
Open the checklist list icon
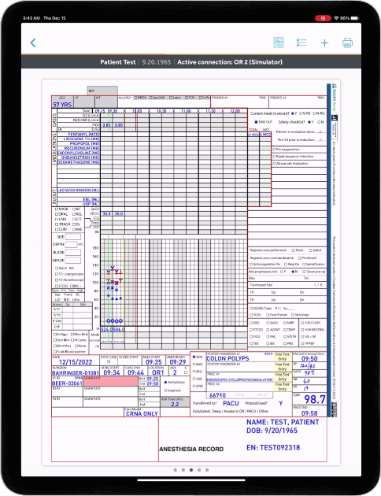coord(301,43)
